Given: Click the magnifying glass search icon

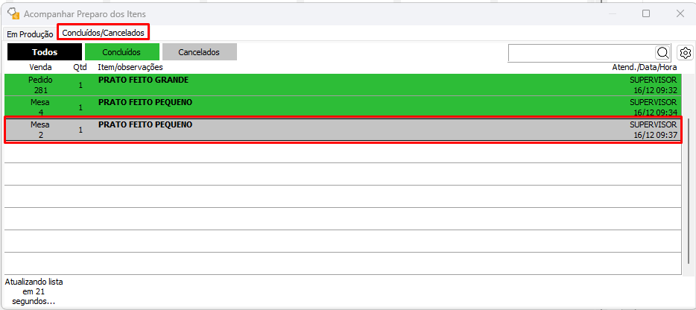Looking at the screenshot, I should pos(662,53).
